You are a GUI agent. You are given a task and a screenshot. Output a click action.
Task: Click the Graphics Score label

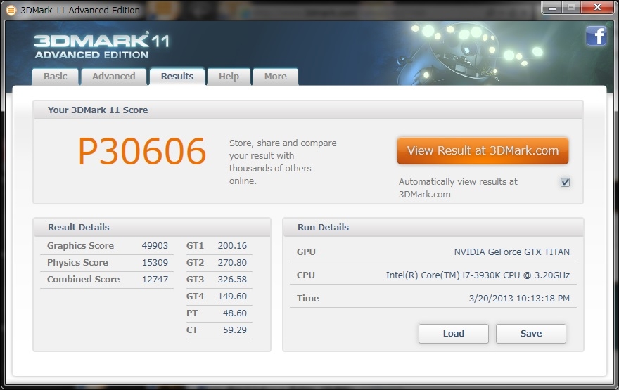(x=80, y=246)
